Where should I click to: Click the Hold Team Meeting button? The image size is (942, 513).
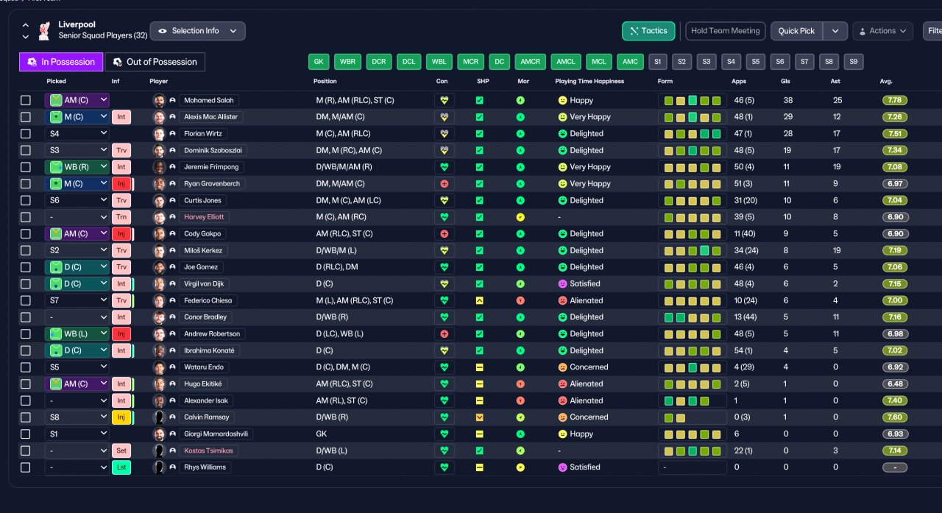(726, 31)
